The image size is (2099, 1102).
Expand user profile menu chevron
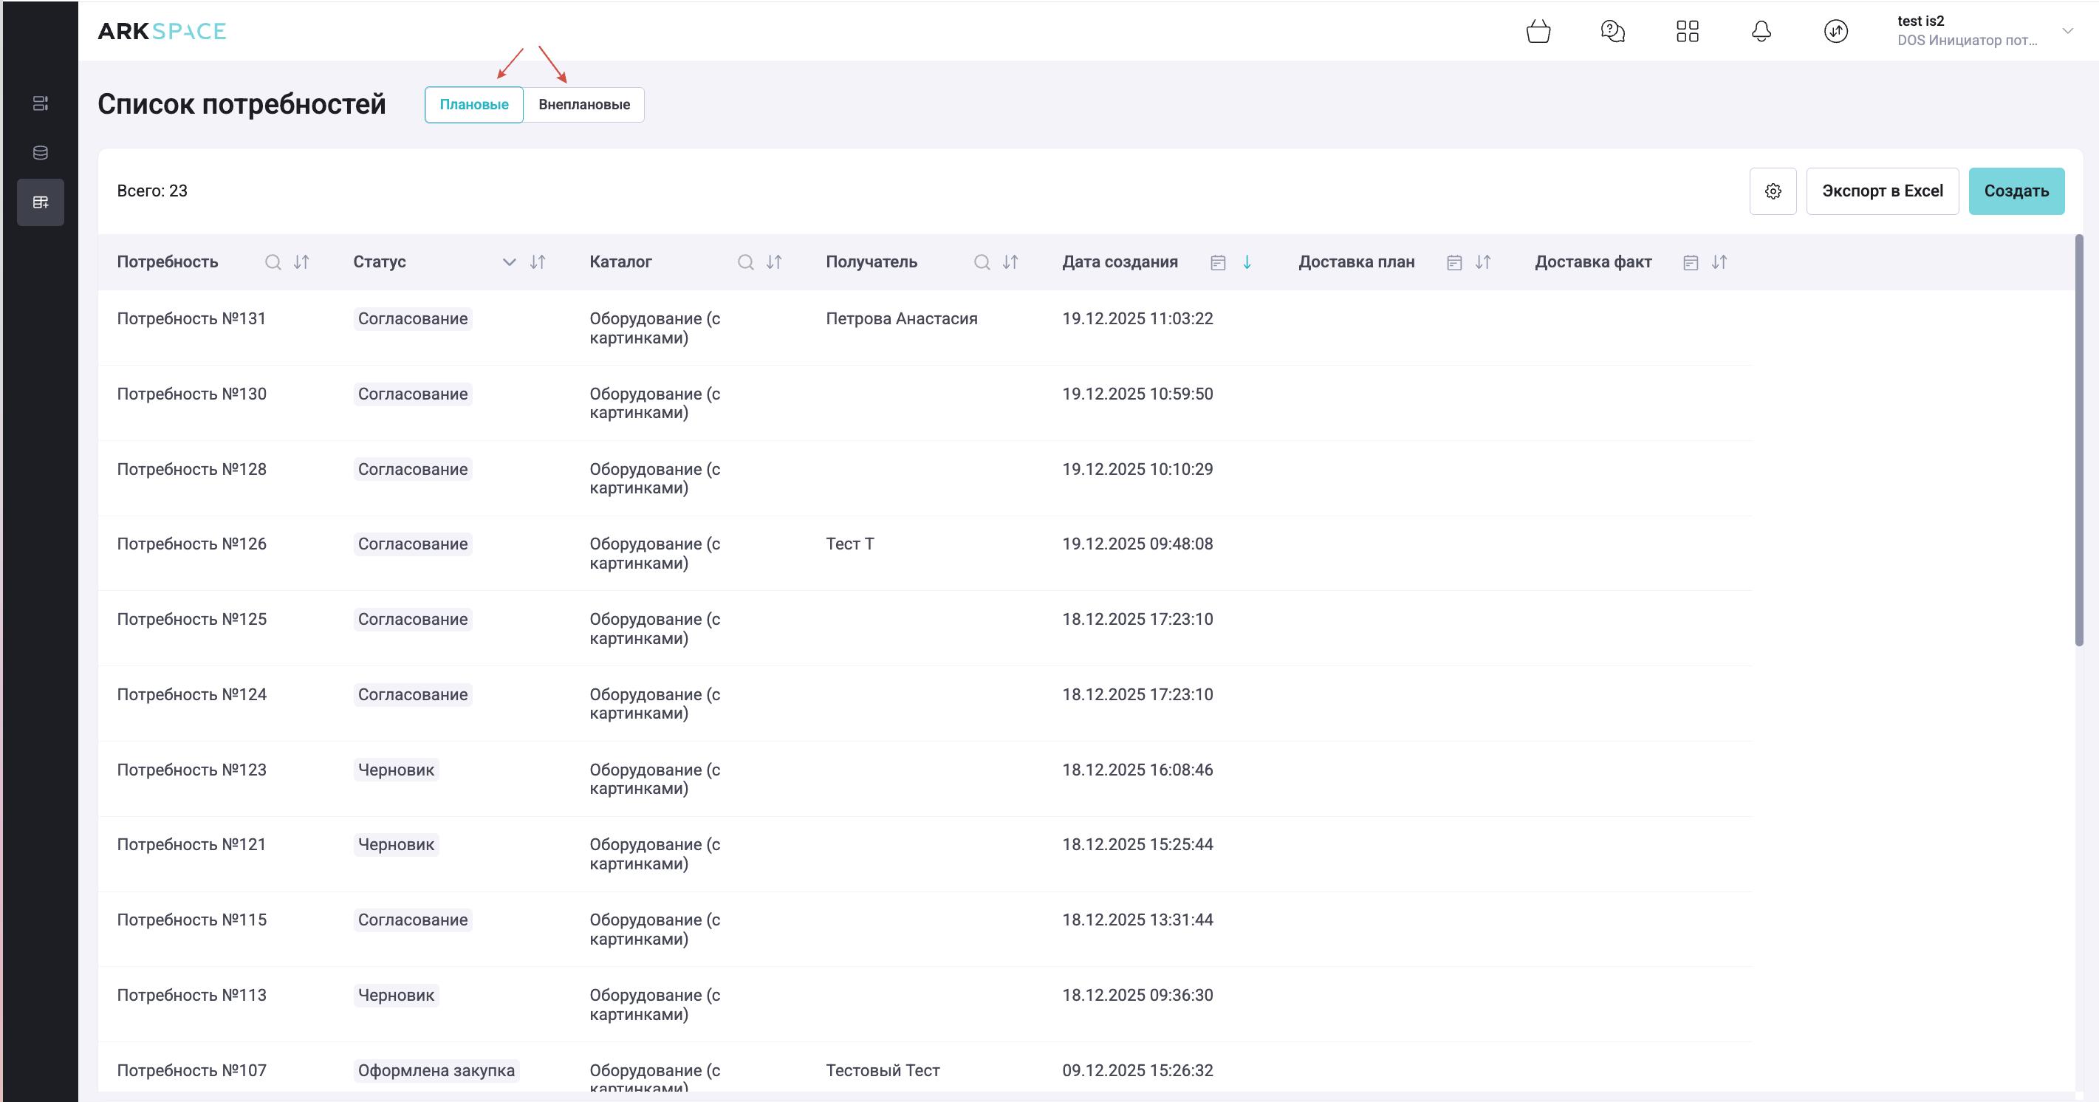2067,31
